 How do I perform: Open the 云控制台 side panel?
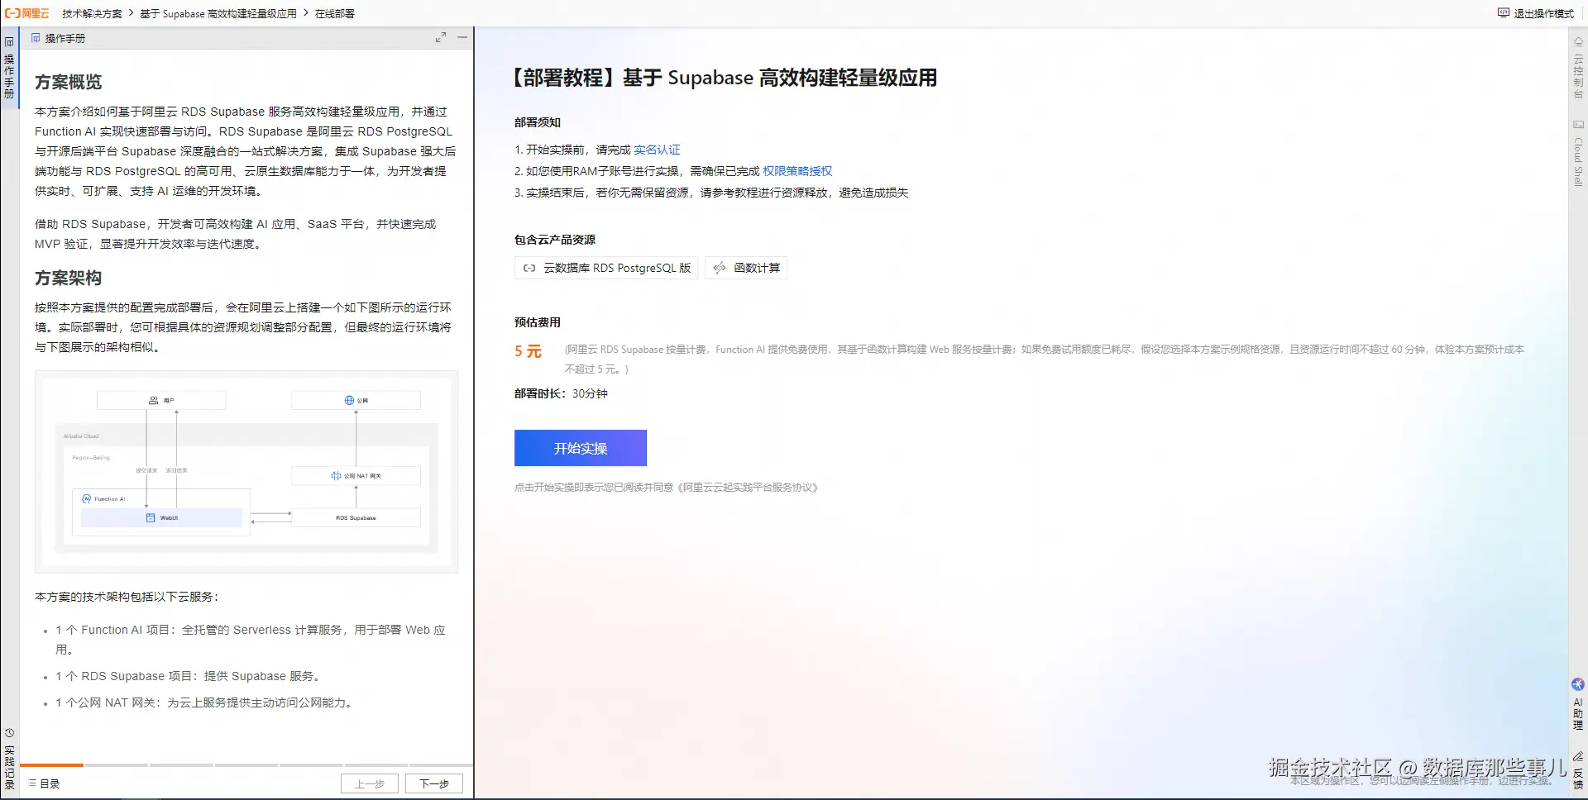pos(1578,68)
